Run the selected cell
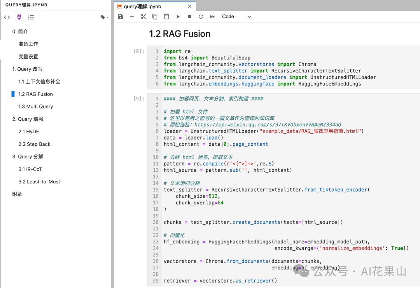This screenshot has height=288, width=420. 178,17
